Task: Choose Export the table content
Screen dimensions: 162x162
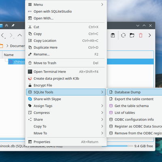Action: (134, 99)
